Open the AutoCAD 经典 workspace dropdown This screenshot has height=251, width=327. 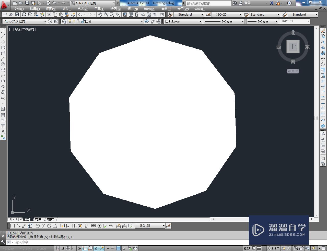pyautogui.click(x=25, y=21)
